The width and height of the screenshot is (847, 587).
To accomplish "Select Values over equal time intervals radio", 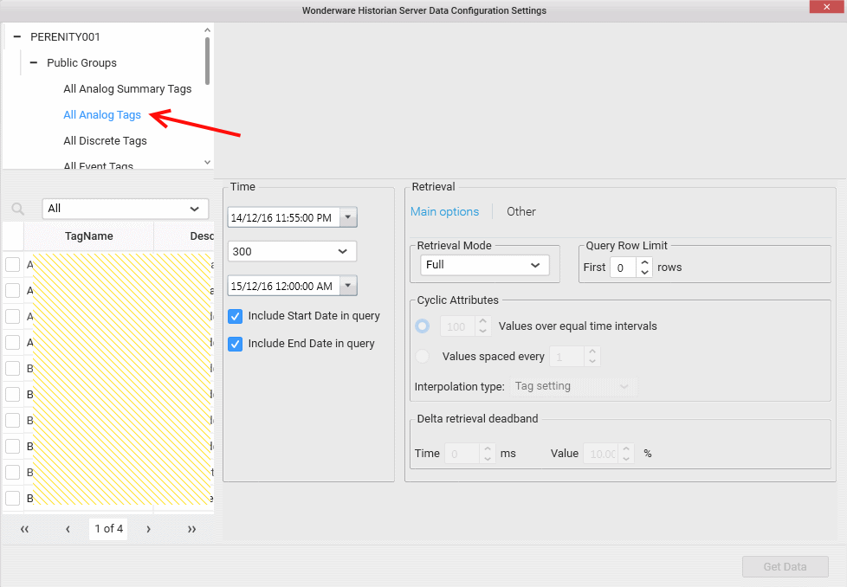I will coord(423,326).
